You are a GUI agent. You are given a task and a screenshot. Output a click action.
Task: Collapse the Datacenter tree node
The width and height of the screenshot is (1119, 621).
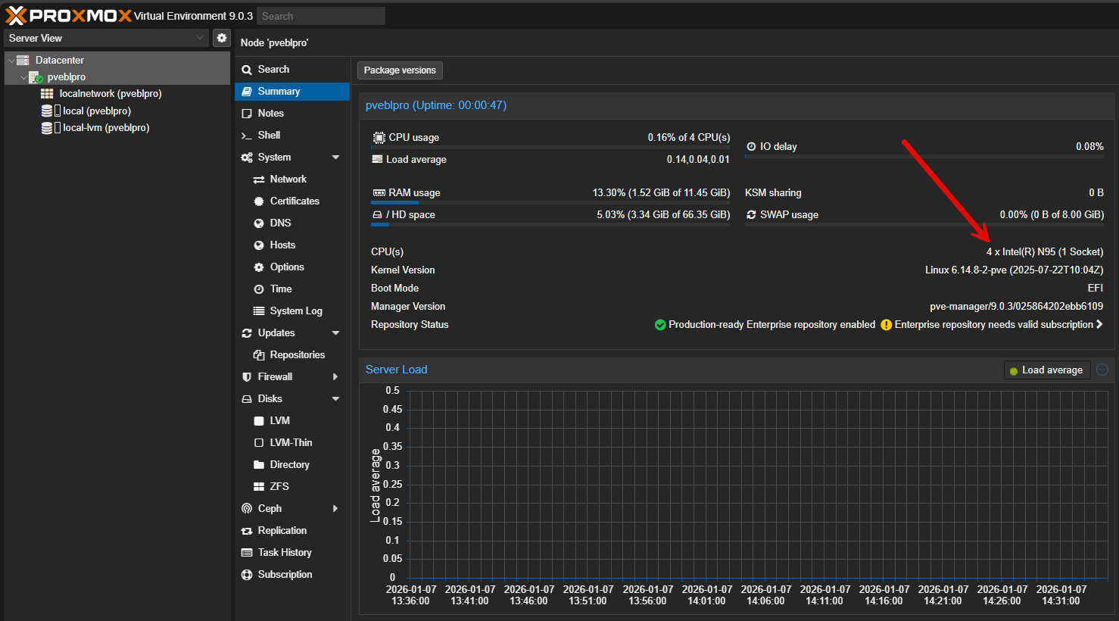[x=11, y=61]
